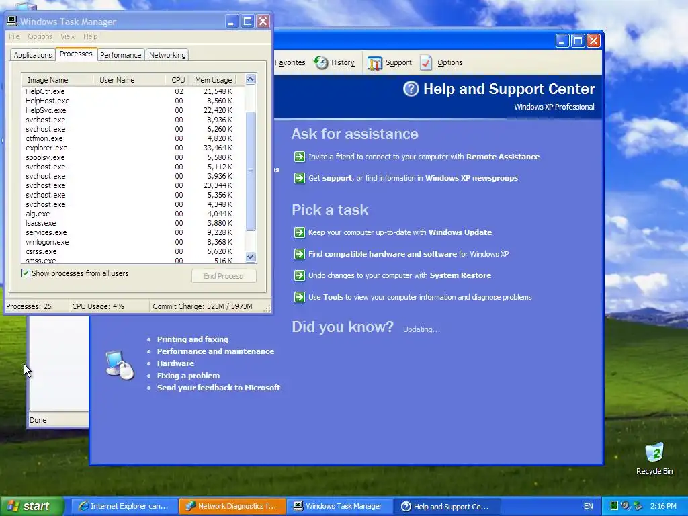Open the Use Tools task link
Image resolution: width=688 pixels, height=516 pixels.
(x=420, y=297)
